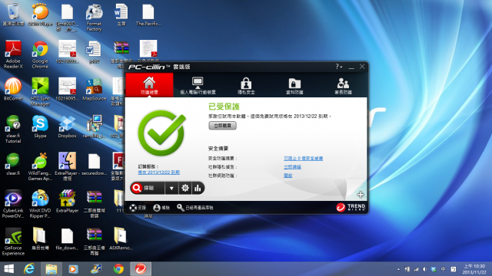Open File Explorer from taskbar
The width and height of the screenshot is (492, 276).
point(52,269)
